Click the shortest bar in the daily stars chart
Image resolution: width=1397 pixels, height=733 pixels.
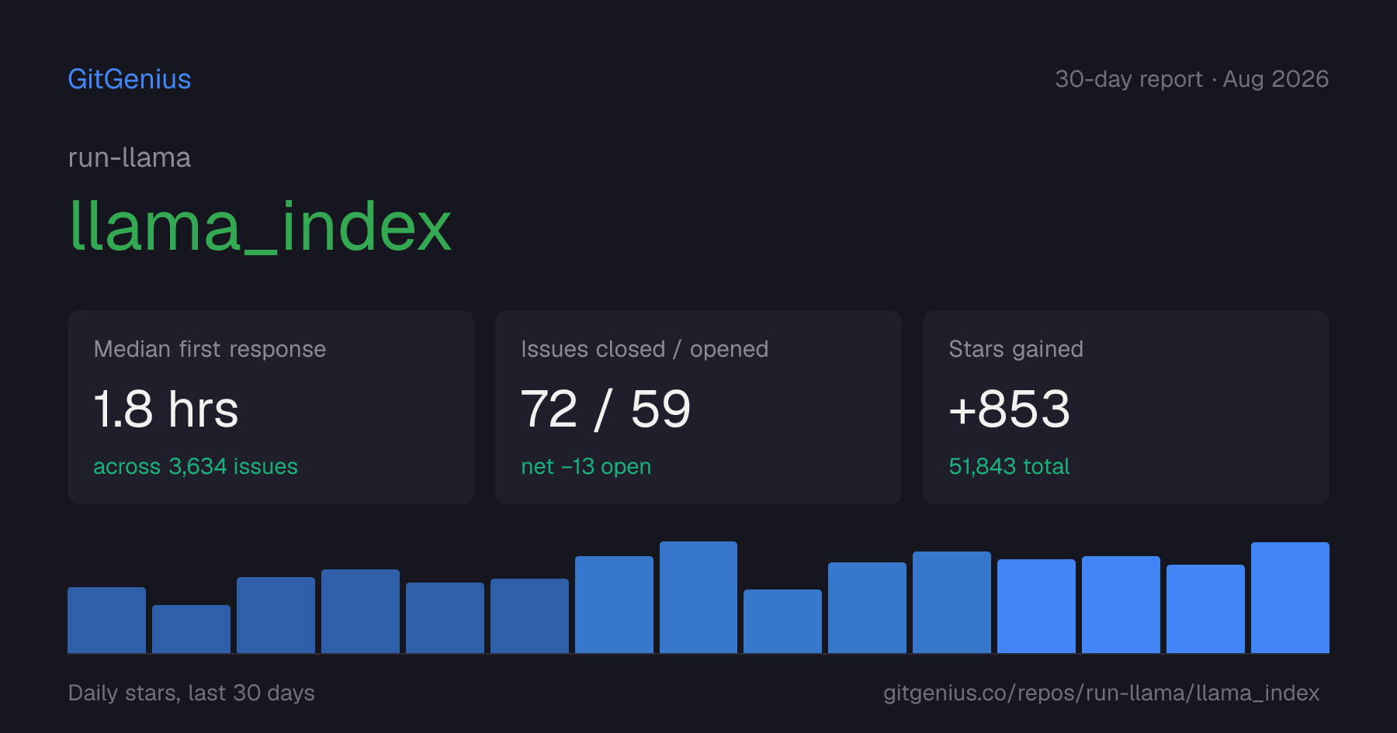click(x=191, y=629)
